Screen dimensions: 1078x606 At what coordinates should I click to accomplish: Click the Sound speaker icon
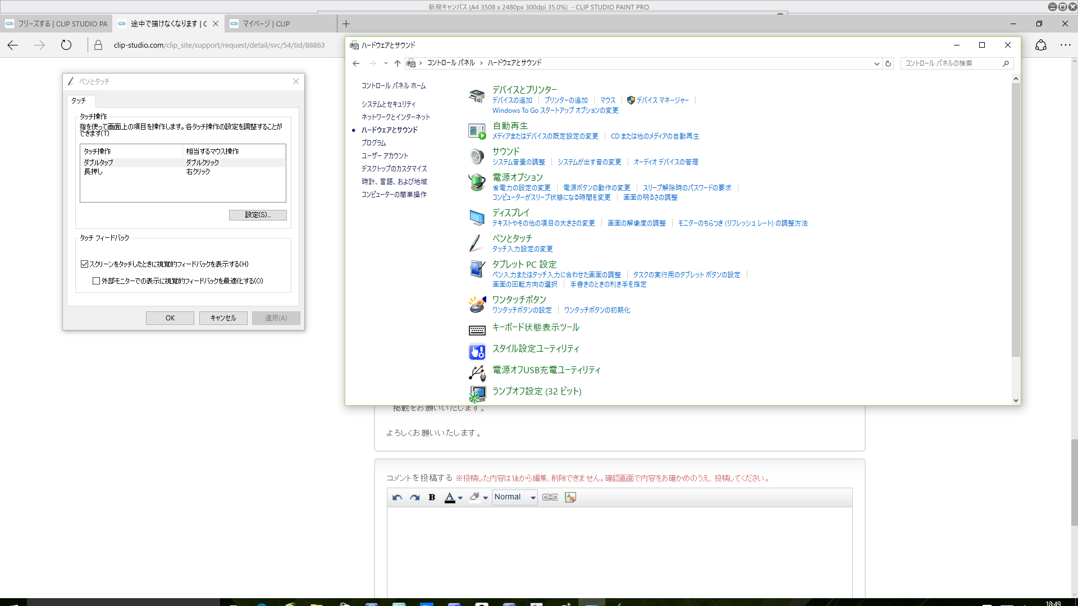click(477, 156)
